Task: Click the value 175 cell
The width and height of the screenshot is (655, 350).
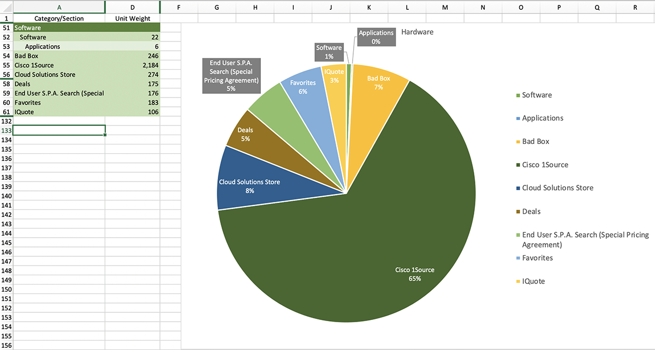Action: pyautogui.click(x=133, y=84)
